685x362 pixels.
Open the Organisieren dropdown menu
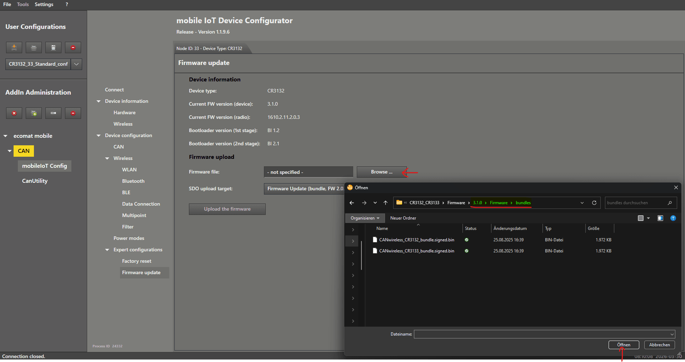tap(365, 218)
